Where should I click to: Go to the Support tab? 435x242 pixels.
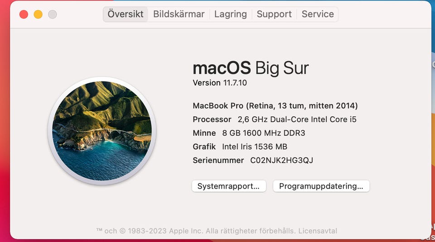tap(274, 14)
